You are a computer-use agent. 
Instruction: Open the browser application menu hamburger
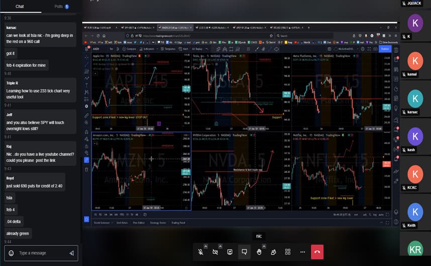[395, 36]
